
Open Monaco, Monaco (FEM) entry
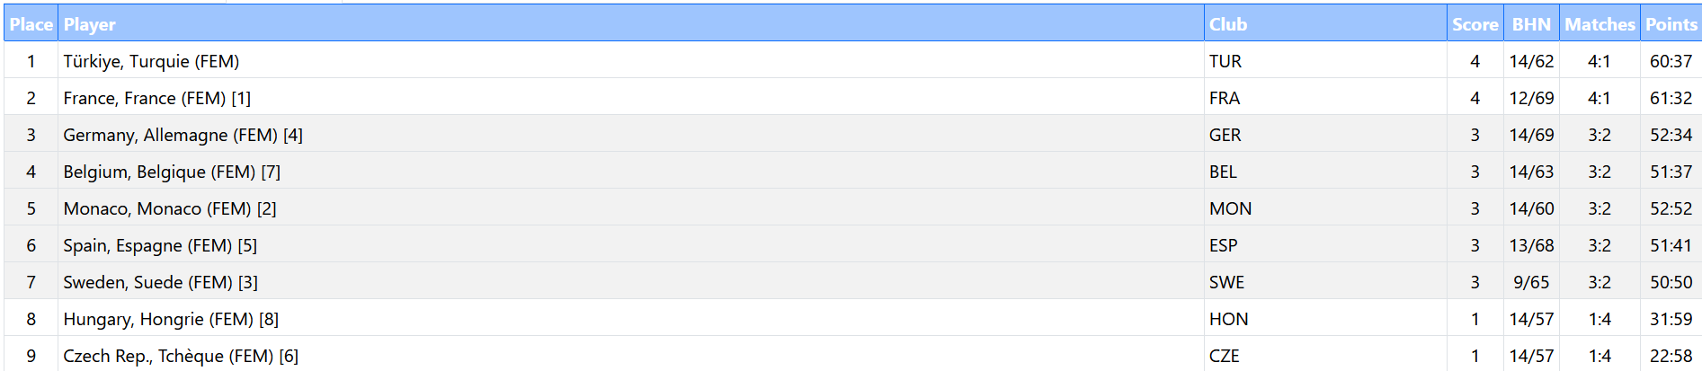pos(169,208)
